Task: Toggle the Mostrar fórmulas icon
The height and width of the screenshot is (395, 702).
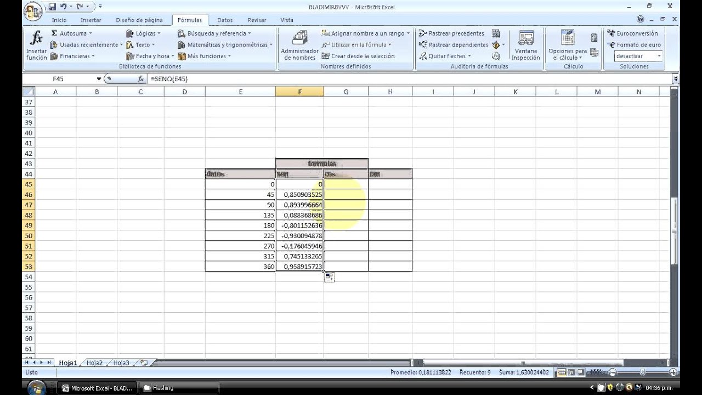Action: pyautogui.click(x=496, y=33)
